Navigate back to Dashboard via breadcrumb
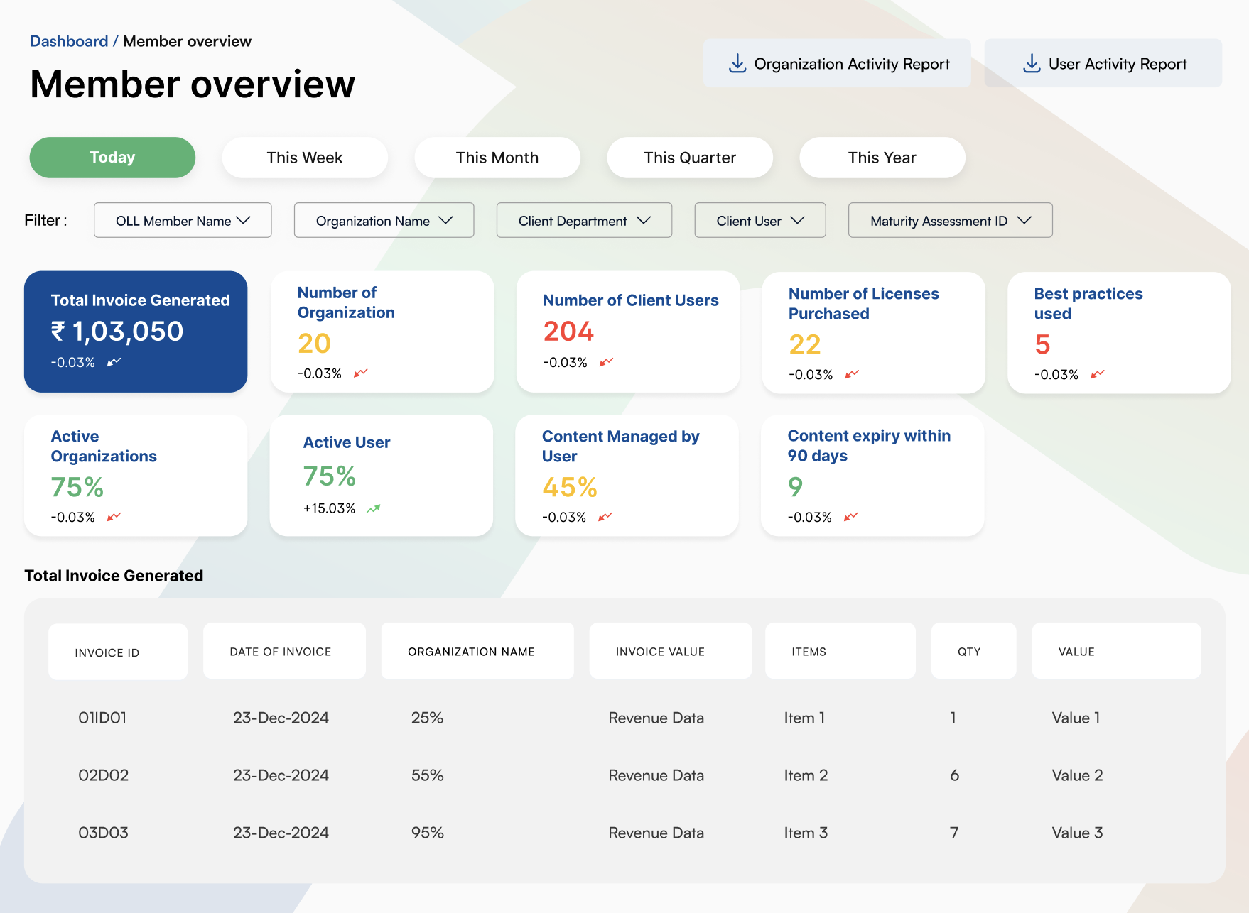This screenshot has height=913, width=1249. [70, 40]
